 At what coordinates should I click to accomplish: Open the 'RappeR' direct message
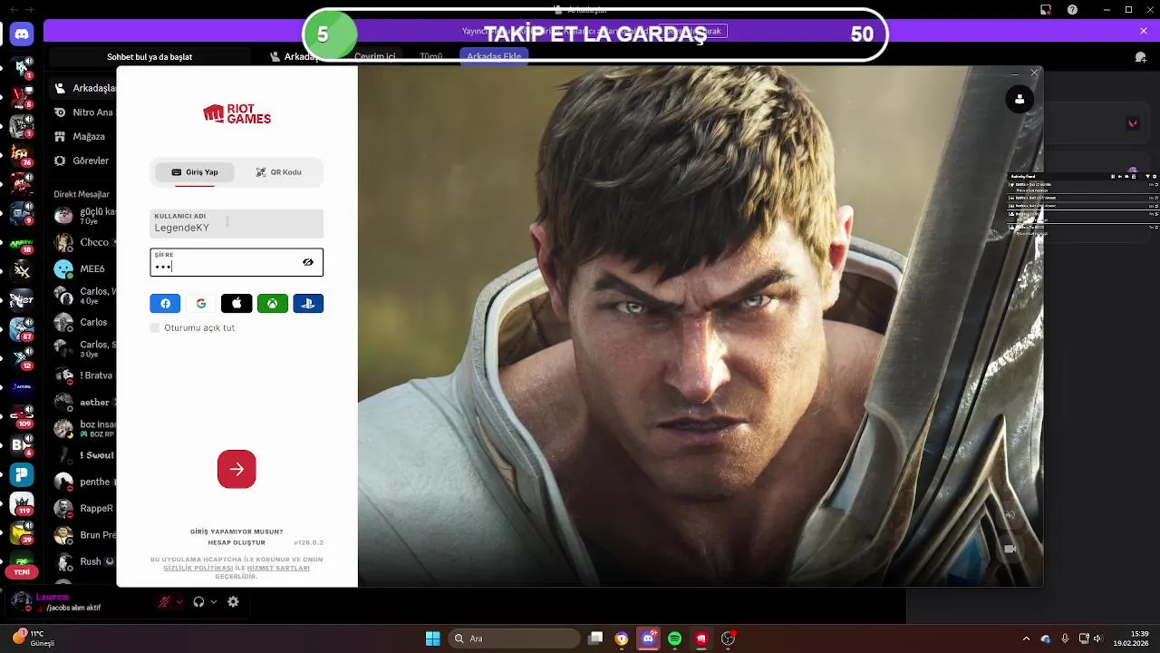(x=84, y=508)
